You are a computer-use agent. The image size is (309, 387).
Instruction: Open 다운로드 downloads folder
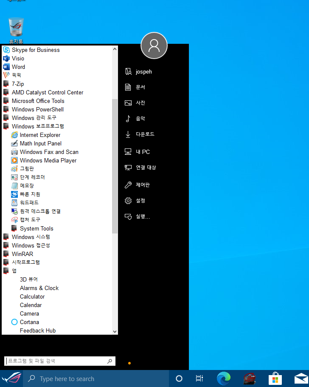coord(140,134)
